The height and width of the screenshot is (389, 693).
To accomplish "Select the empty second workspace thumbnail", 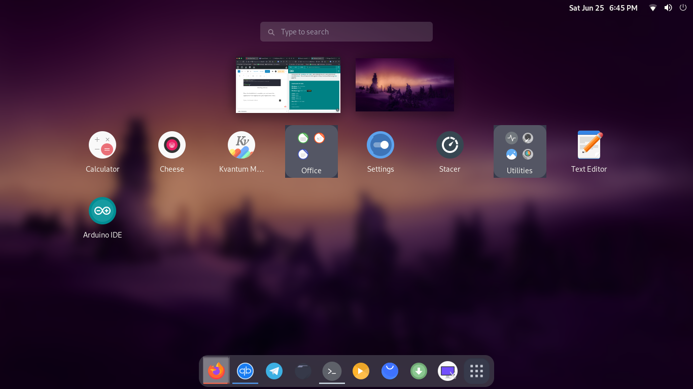I will click(x=405, y=85).
